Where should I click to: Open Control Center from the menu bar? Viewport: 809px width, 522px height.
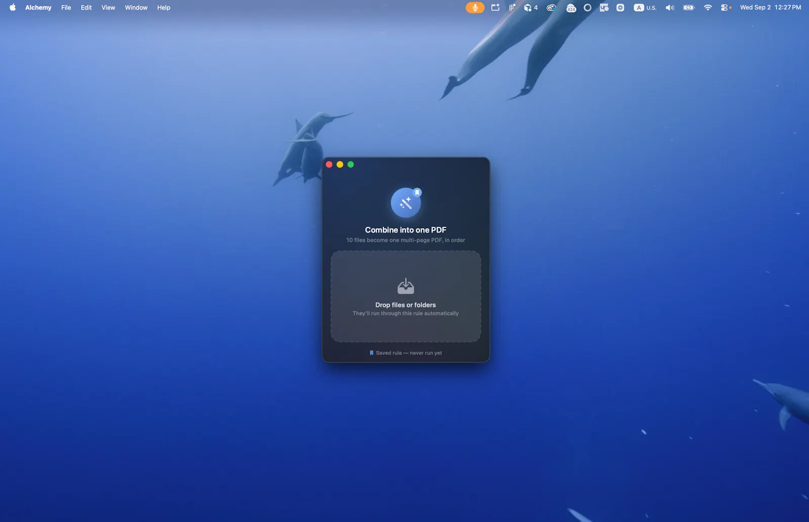[726, 8]
